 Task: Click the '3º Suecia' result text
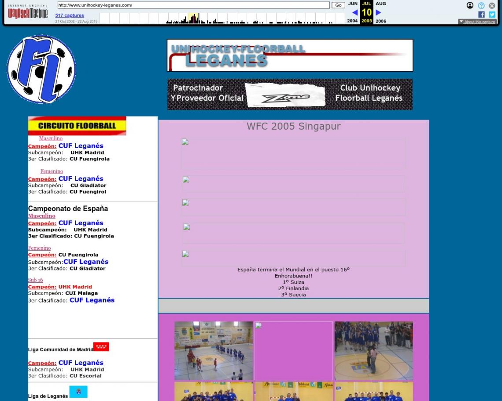(294, 295)
